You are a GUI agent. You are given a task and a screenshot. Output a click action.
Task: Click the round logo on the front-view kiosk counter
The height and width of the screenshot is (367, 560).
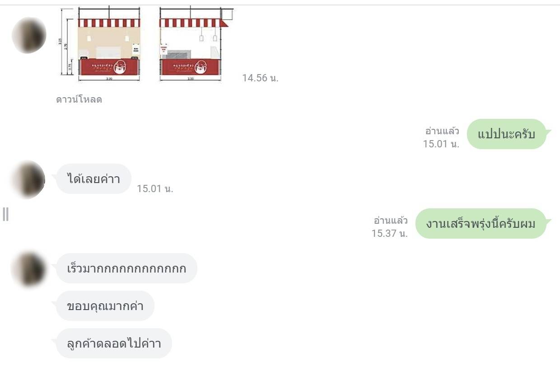tap(120, 67)
